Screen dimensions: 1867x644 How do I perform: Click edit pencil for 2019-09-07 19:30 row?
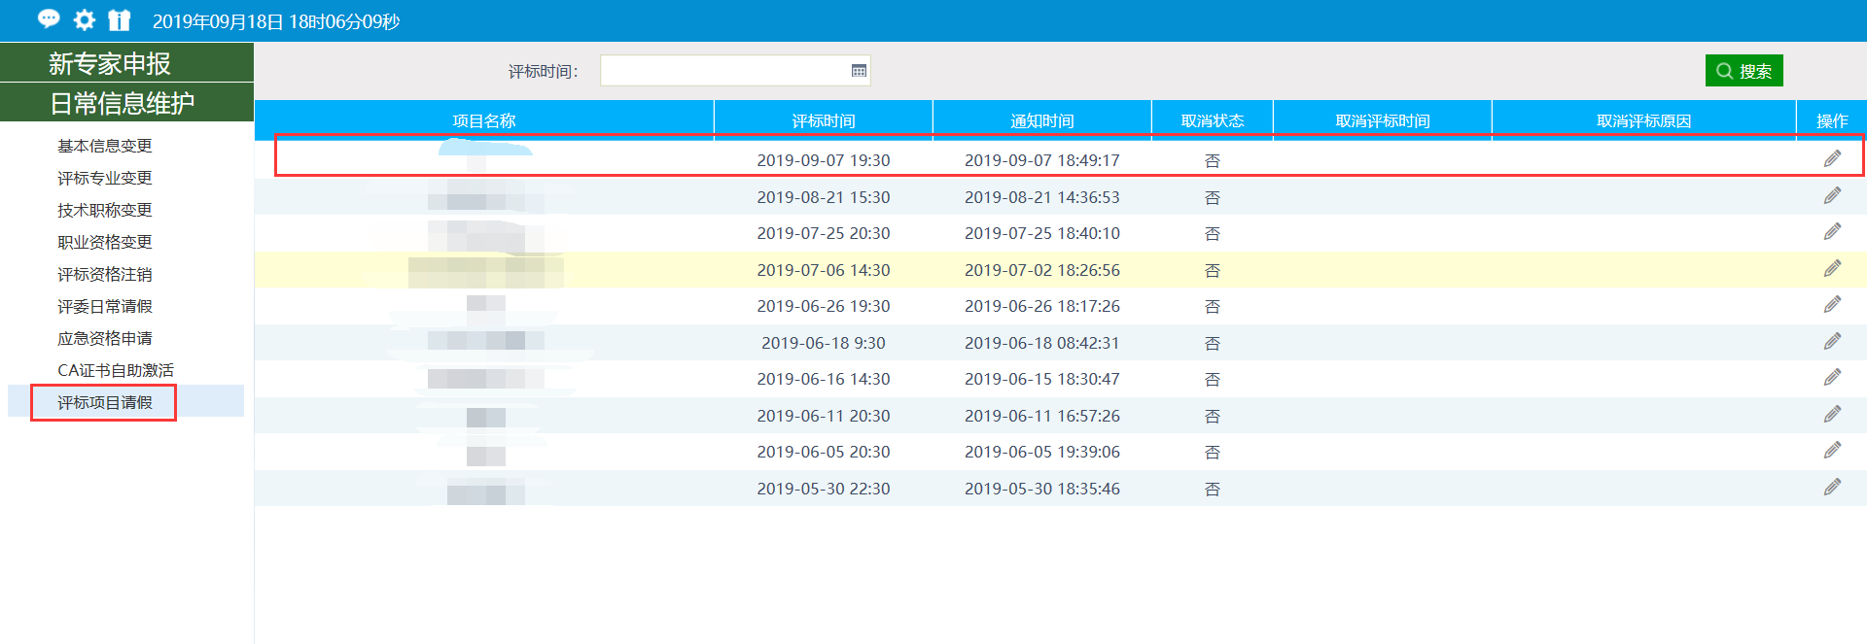[x=1832, y=159]
